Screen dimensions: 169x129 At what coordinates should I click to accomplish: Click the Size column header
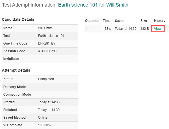144,21
